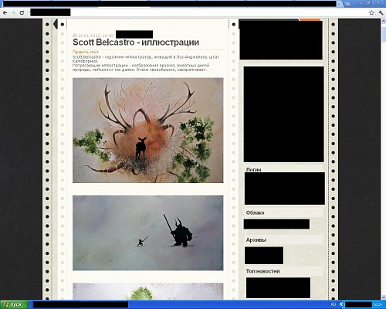Viewport: 386px width, 309px height.
Task: Select the "Облако" sidebar heading
Action: click(255, 212)
